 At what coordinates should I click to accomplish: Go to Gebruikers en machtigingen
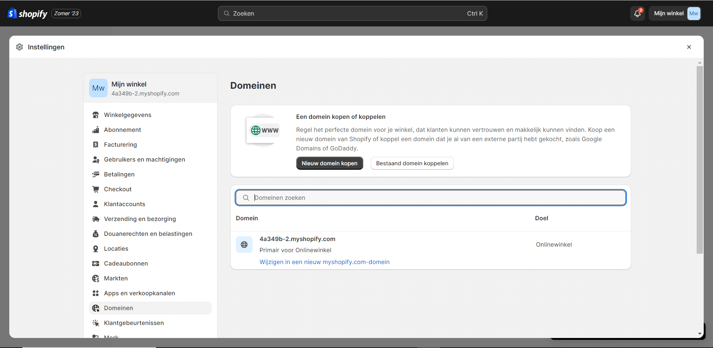pos(144,159)
